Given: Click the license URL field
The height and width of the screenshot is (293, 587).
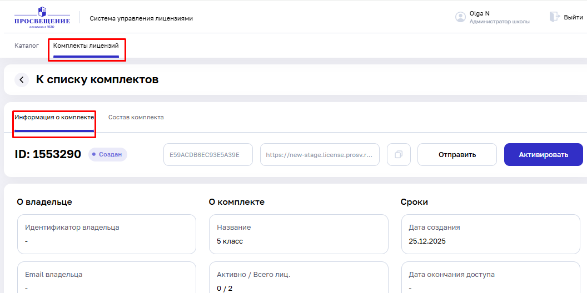Looking at the screenshot, I should coord(320,155).
